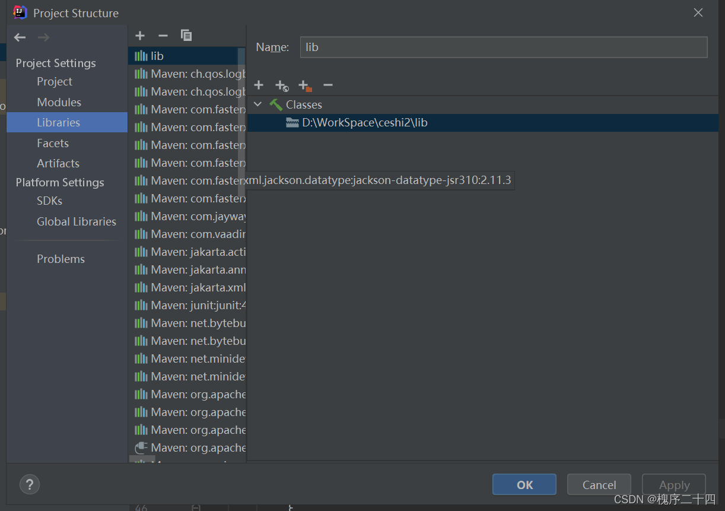Add a new project library with plus icon
The image size is (725, 511).
(x=140, y=36)
